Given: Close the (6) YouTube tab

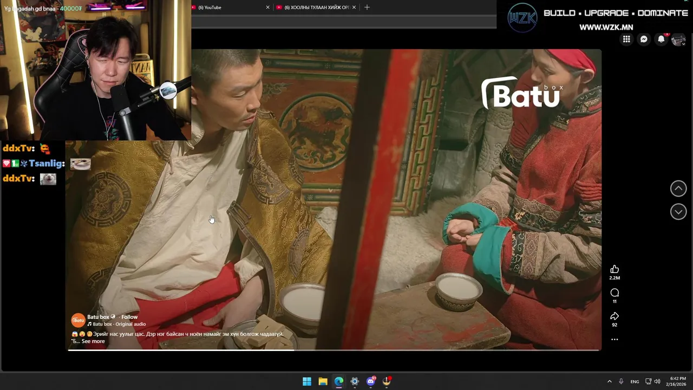Looking at the screenshot, I should (x=267, y=8).
